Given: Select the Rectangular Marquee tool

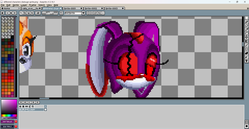Looking at the screenshot, I should pyautogui.click(x=247, y=18).
